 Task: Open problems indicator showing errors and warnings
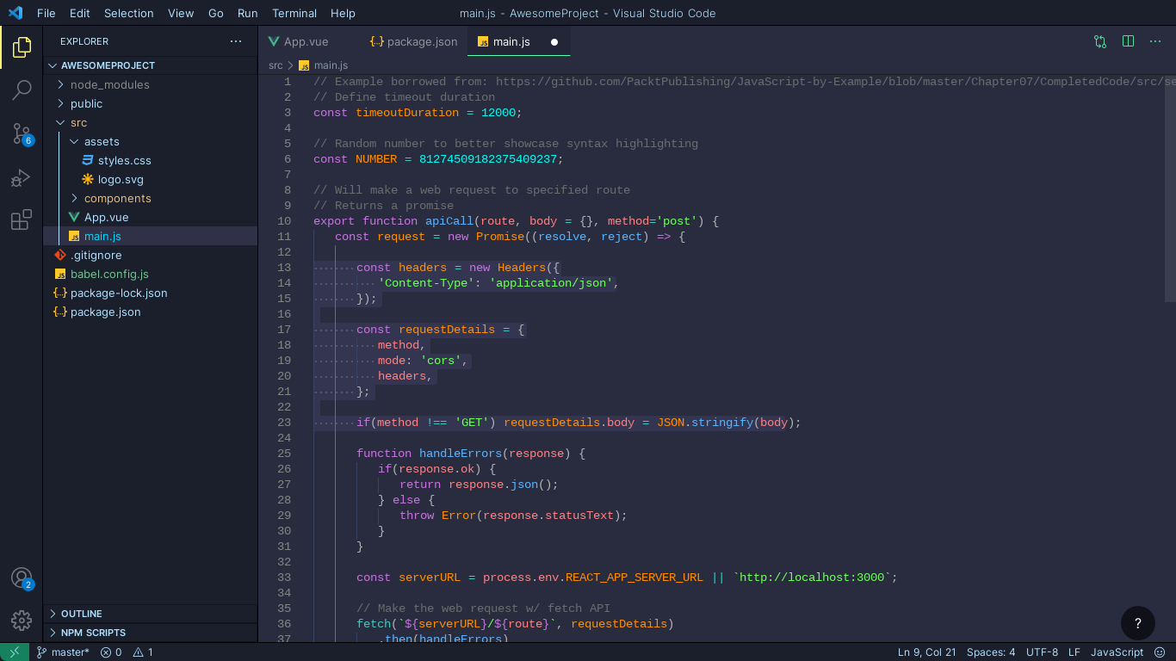[127, 652]
